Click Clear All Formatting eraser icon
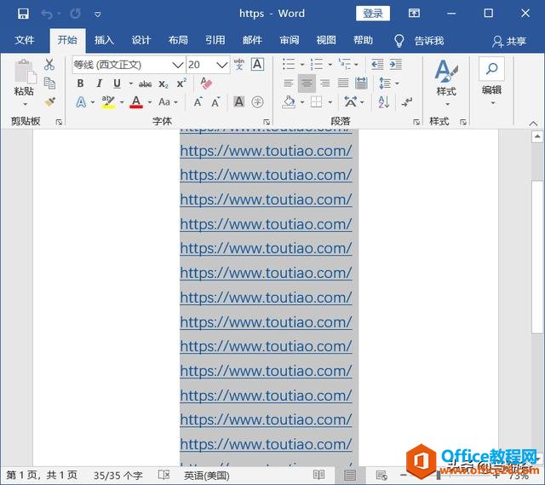The image size is (545, 485). [x=206, y=84]
